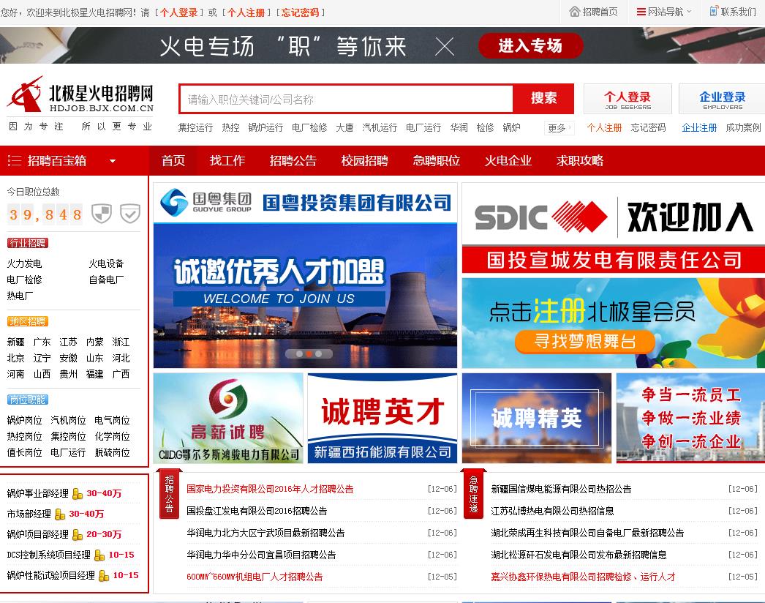Open 新疆国信煤电能源有限公司热招公告
Viewport: 765px width, 603px height.
coord(561,489)
